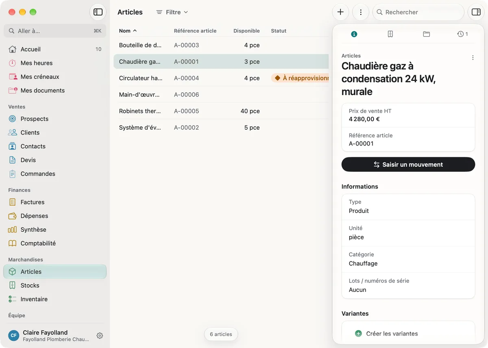Click the Prix de vente HT field
The width and height of the screenshot is (488, 348).
coord(408,115)
